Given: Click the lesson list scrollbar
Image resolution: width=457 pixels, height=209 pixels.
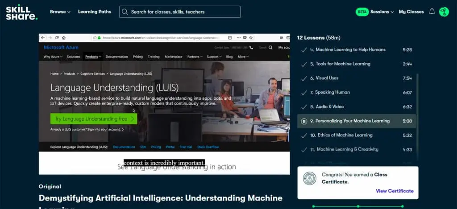Looking at the screenshot, I should 417,117.
